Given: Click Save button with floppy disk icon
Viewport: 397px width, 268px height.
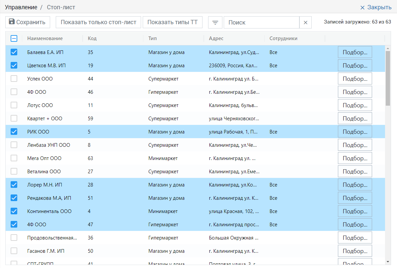Looking at the screenshot, I should click(28, 23).
